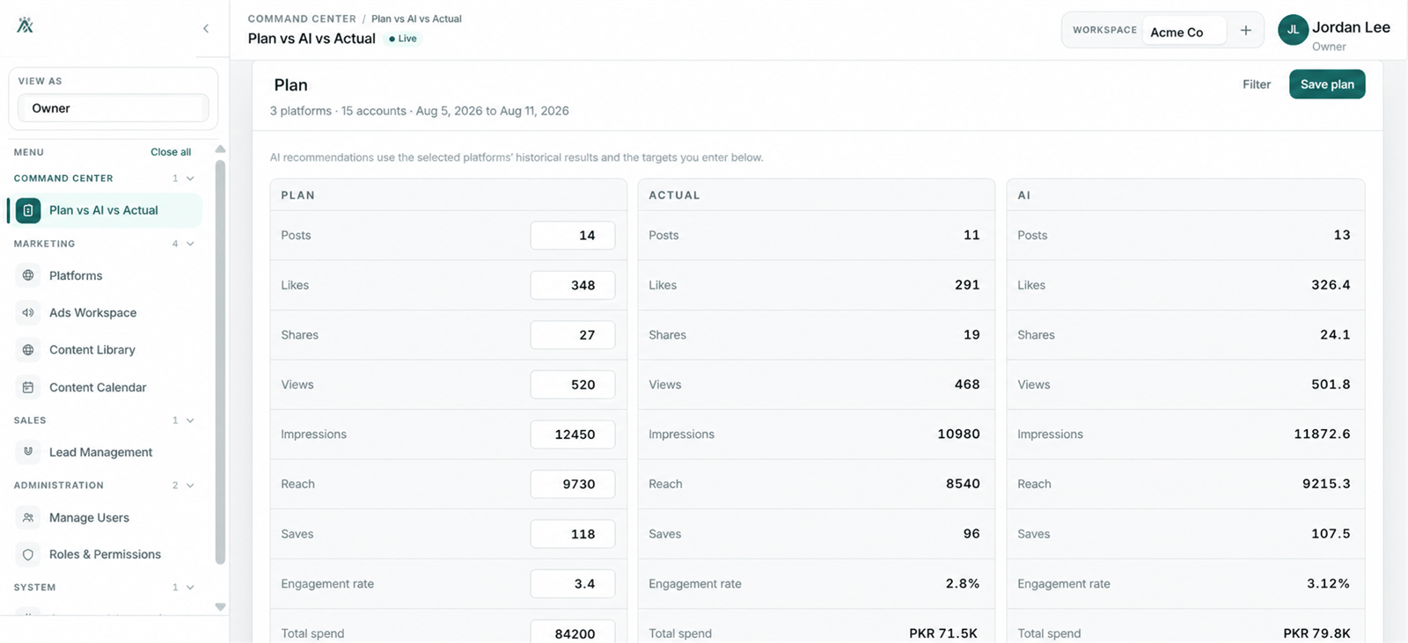Click the ACTUAL column header
The width and height of the screenshot is (1408, 643).
pos(674,195)
